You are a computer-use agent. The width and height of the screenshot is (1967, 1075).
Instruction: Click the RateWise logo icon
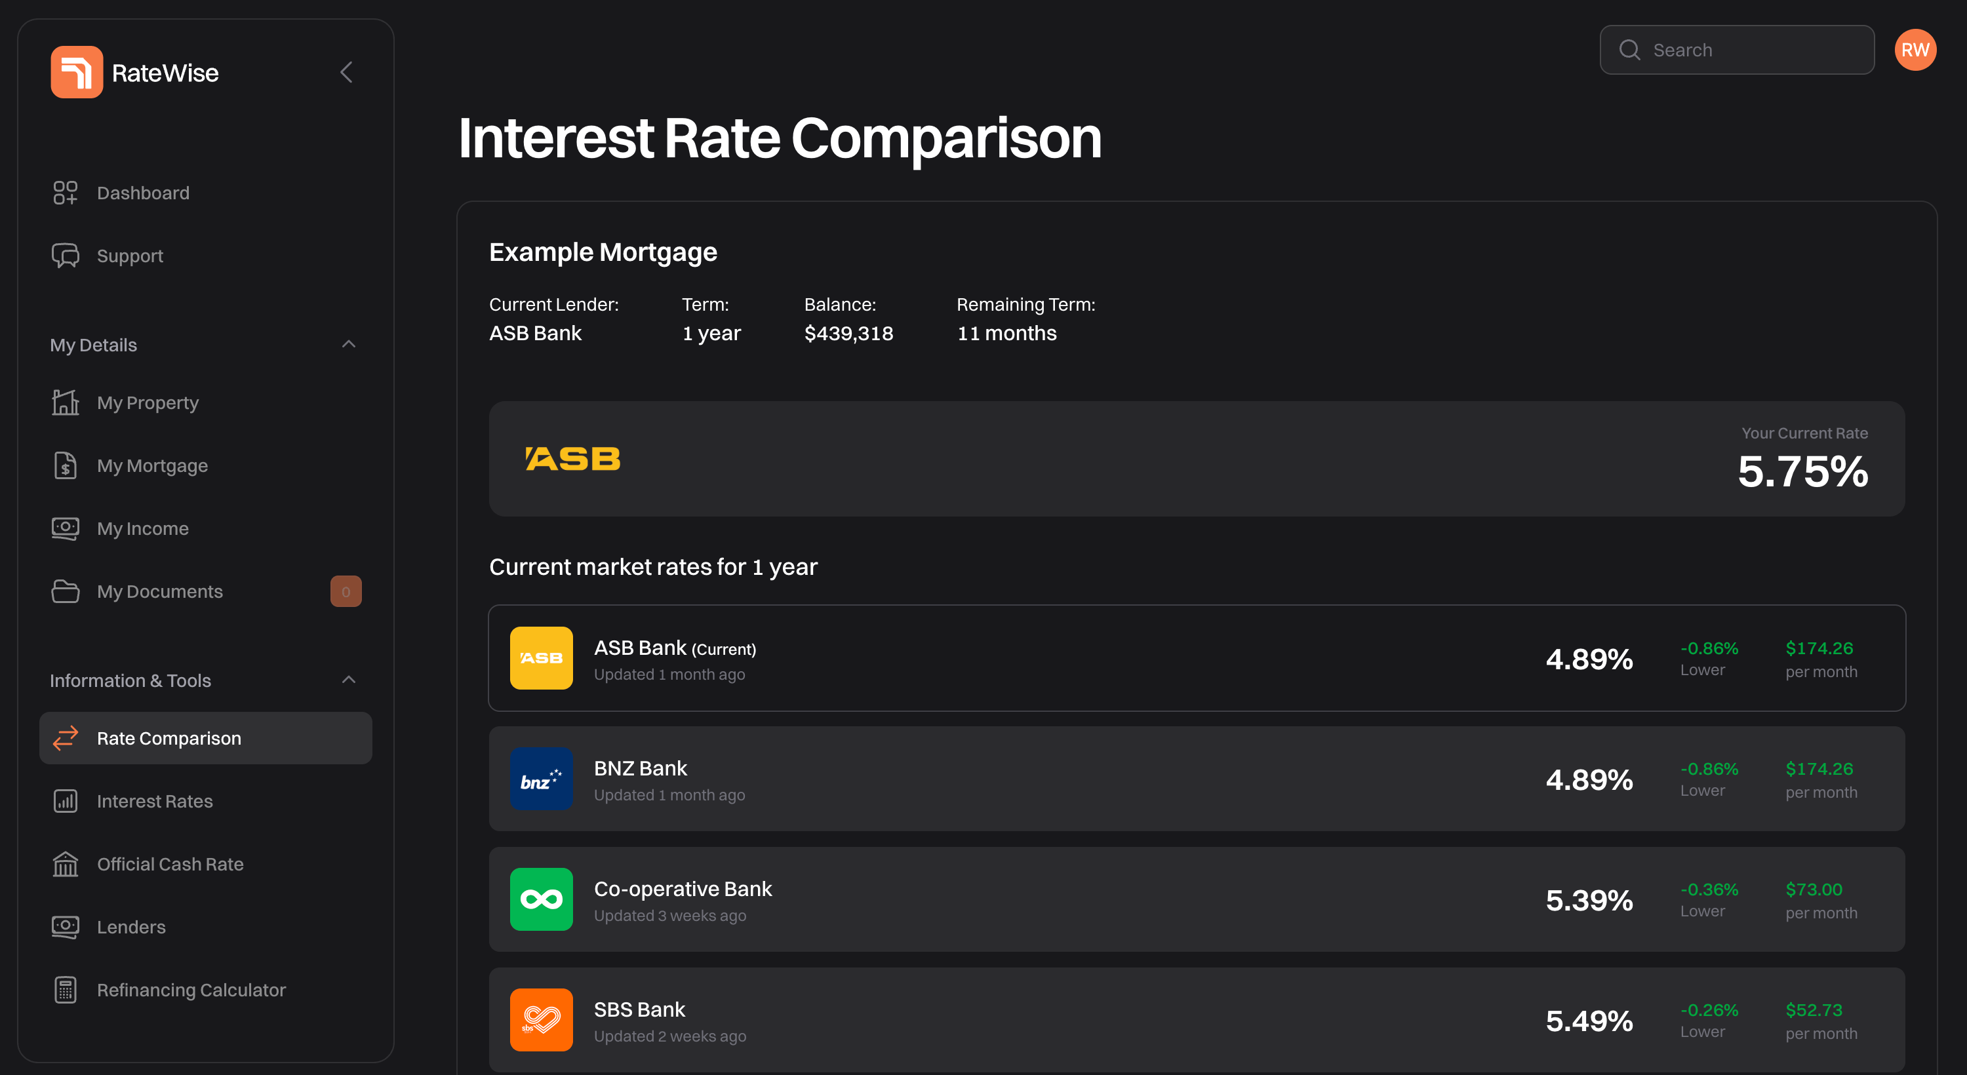tap(76, 73)
